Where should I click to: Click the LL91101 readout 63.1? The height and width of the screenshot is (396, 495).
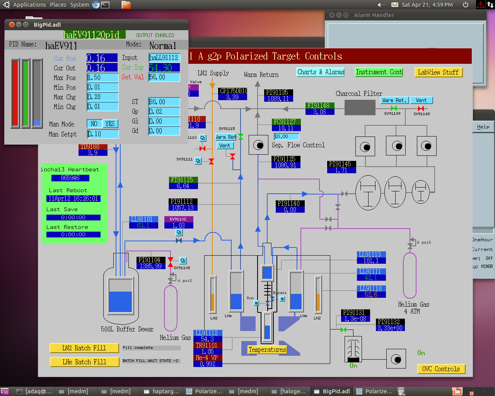[143, 225]
